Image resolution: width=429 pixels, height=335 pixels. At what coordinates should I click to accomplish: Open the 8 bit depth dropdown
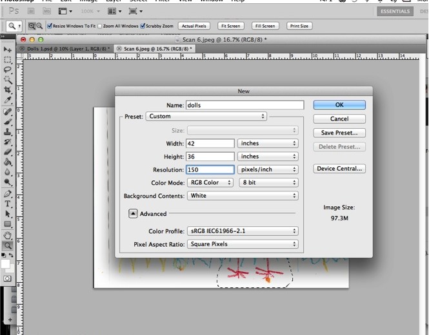[x=268, y=182]
